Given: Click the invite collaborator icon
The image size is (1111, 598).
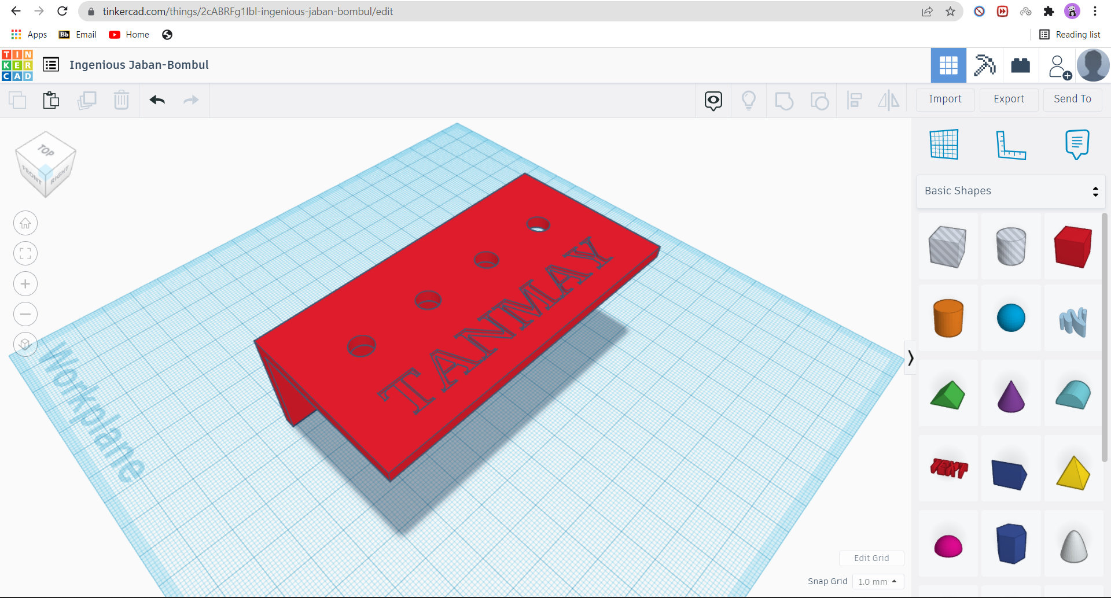Looking at the screenshot, I should 1060,67.
